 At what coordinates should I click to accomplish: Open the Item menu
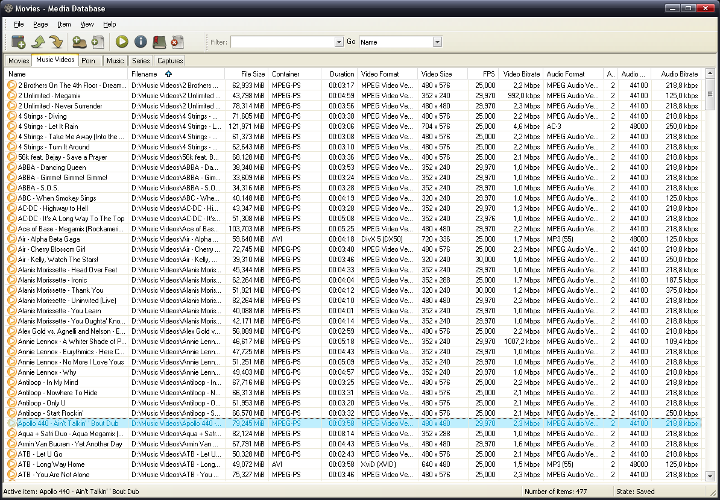(64, 24)
